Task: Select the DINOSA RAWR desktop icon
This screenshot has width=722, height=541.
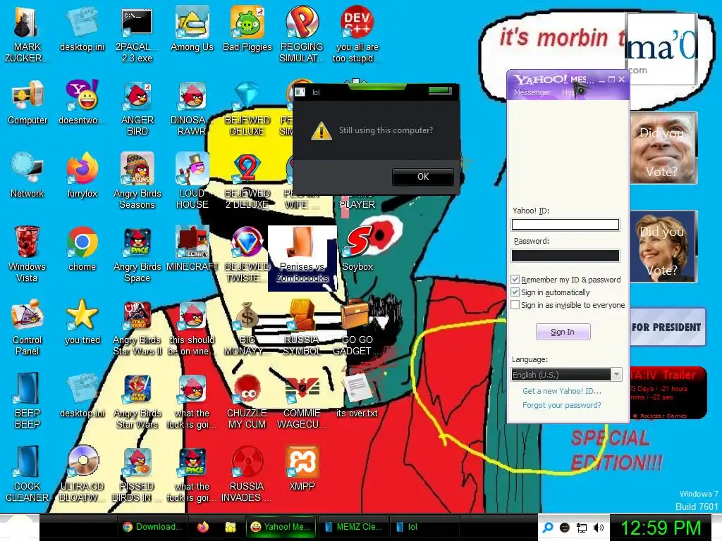Action: [x=192, y=108]
